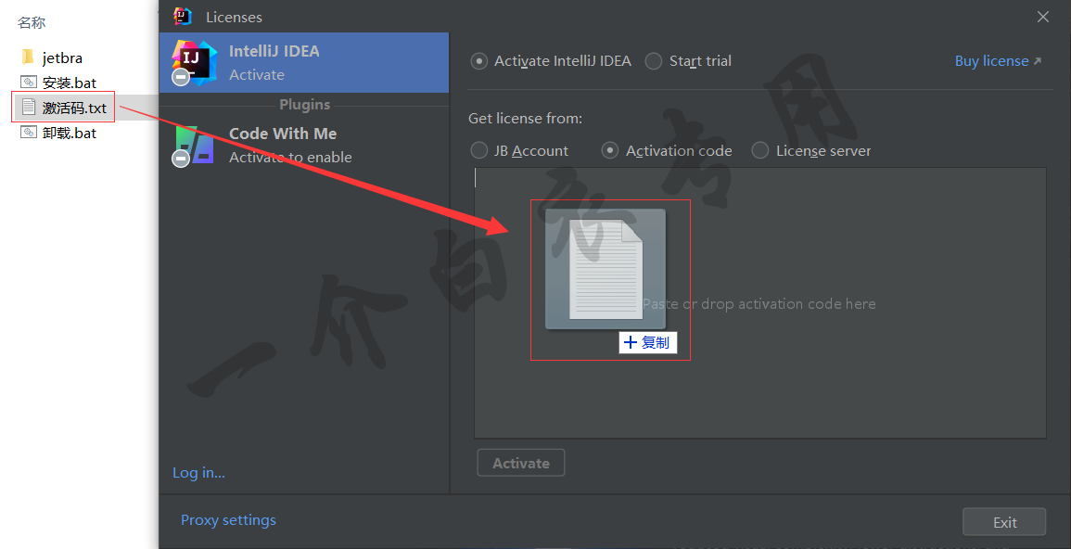Click the Licenses window title bar icon
Screen dimensions: 1071x549
tap(183, 17)
